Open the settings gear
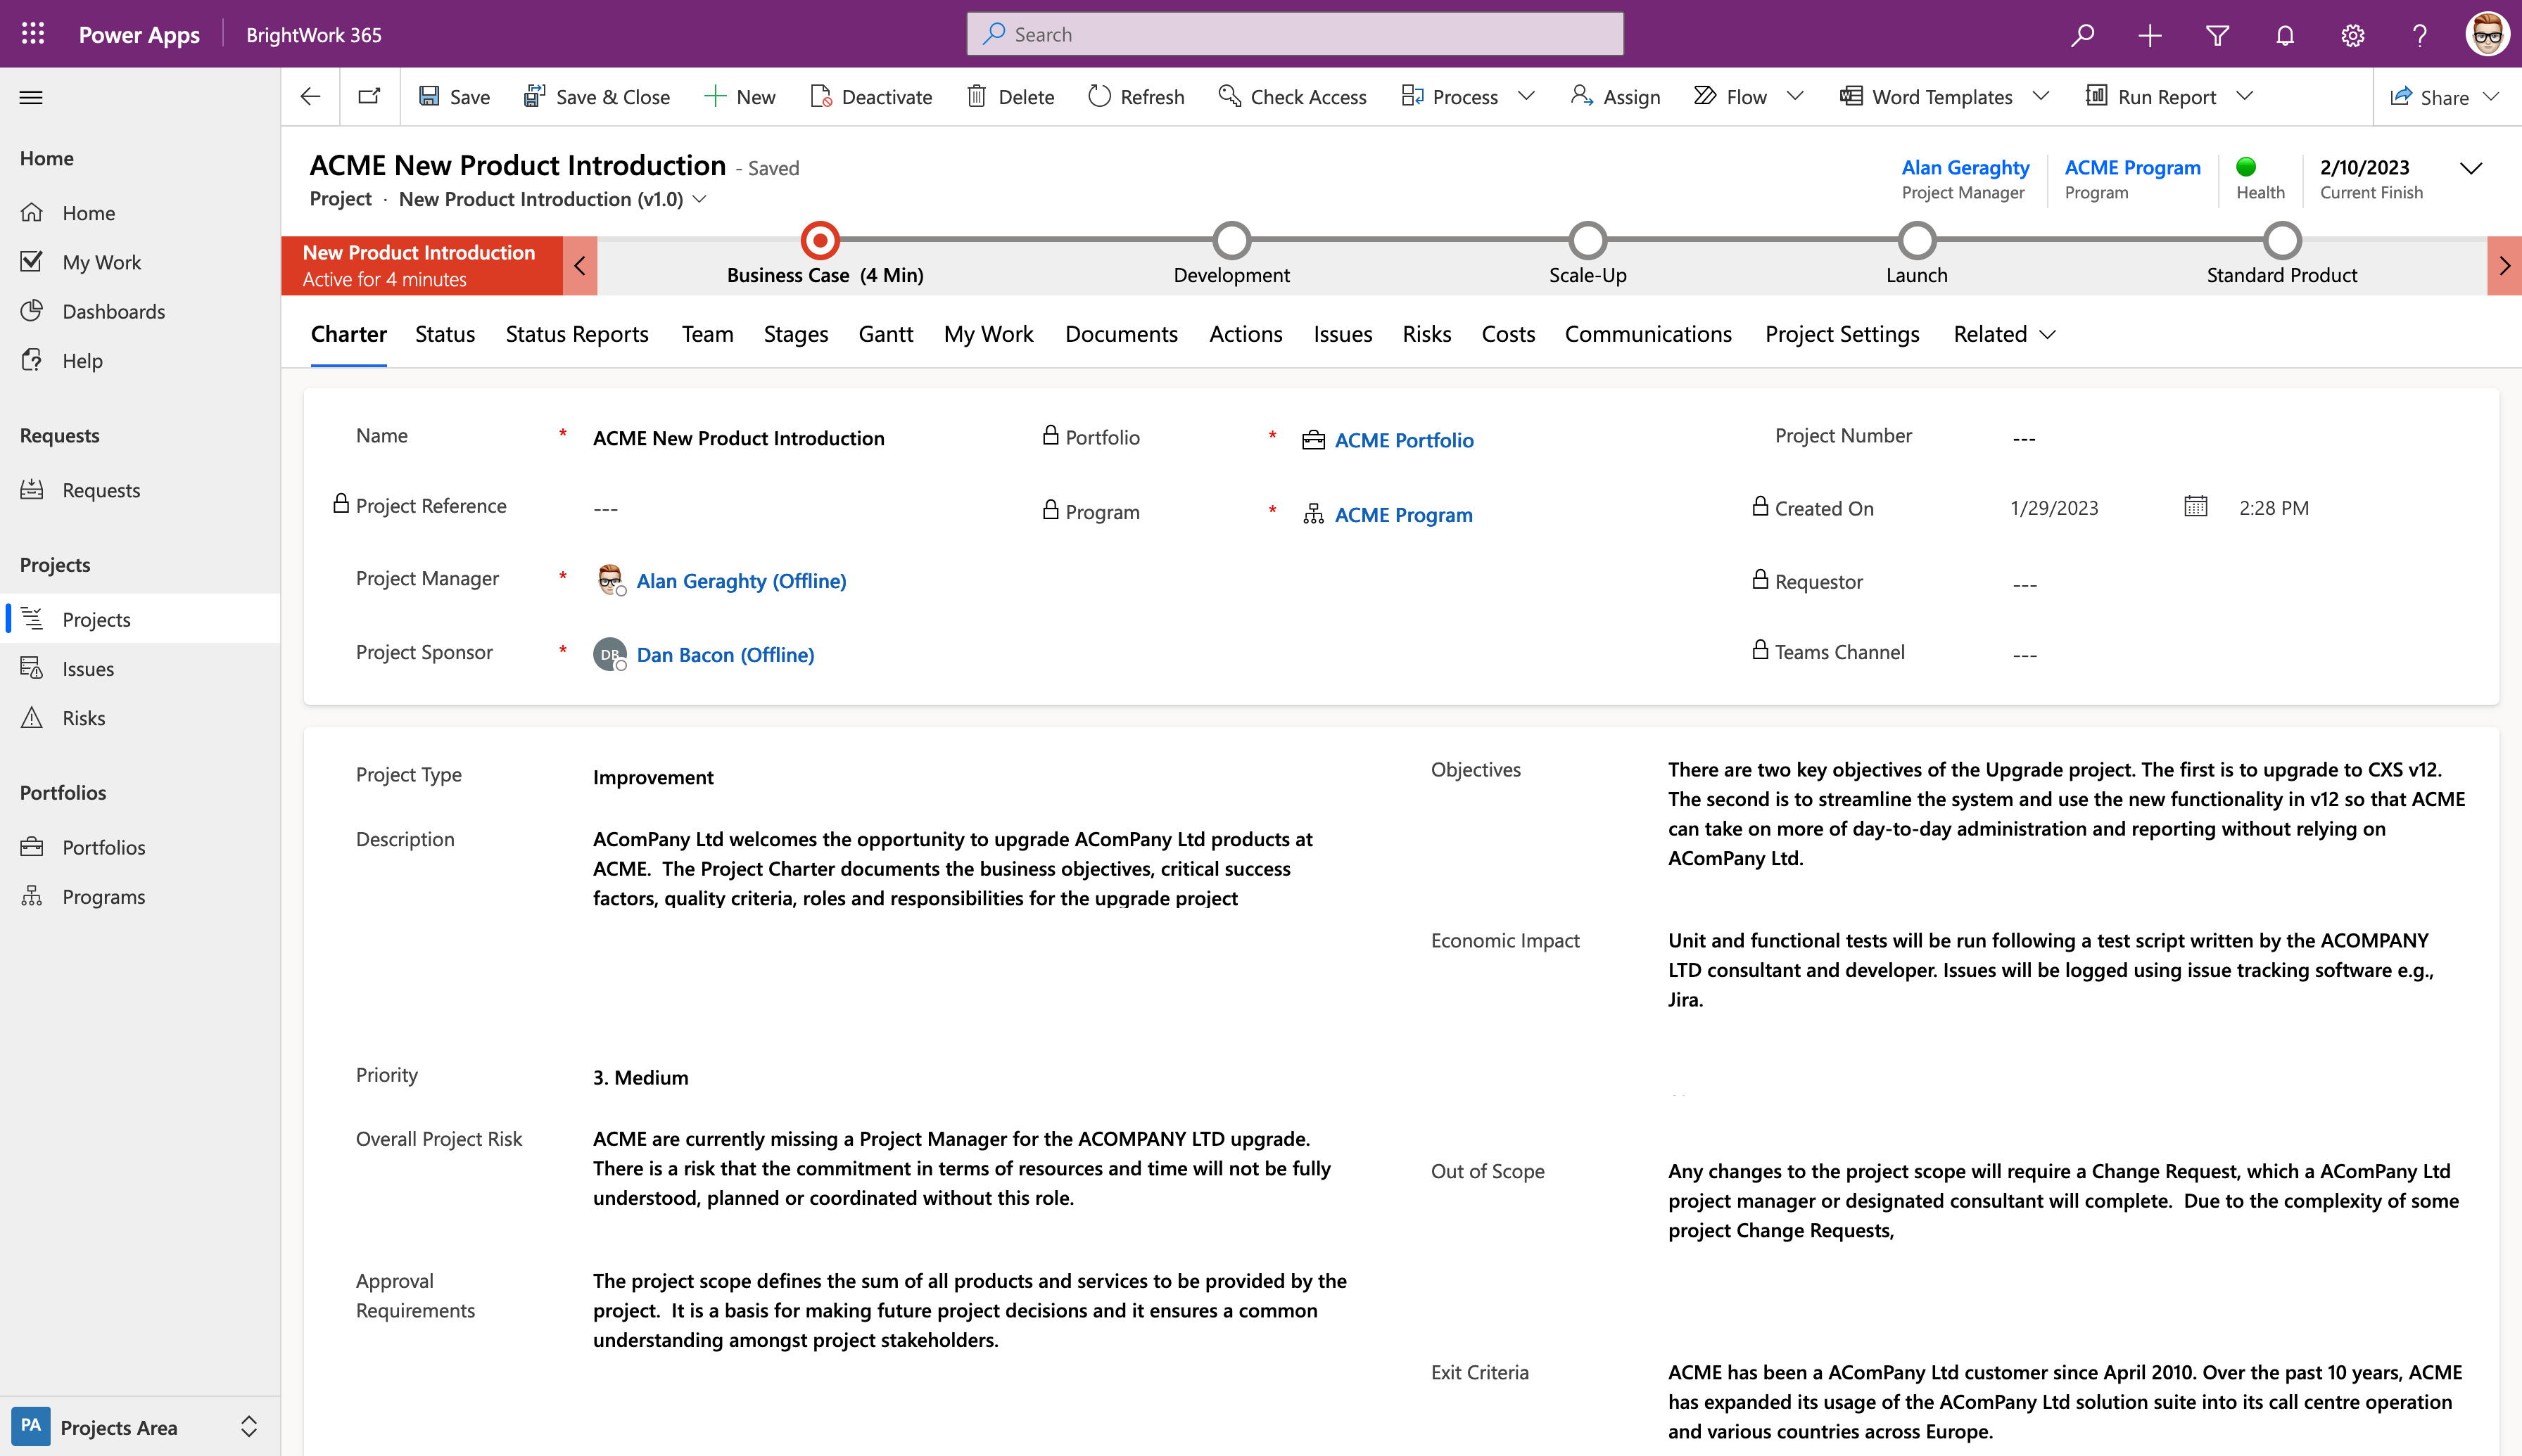 pos(2352,35)
